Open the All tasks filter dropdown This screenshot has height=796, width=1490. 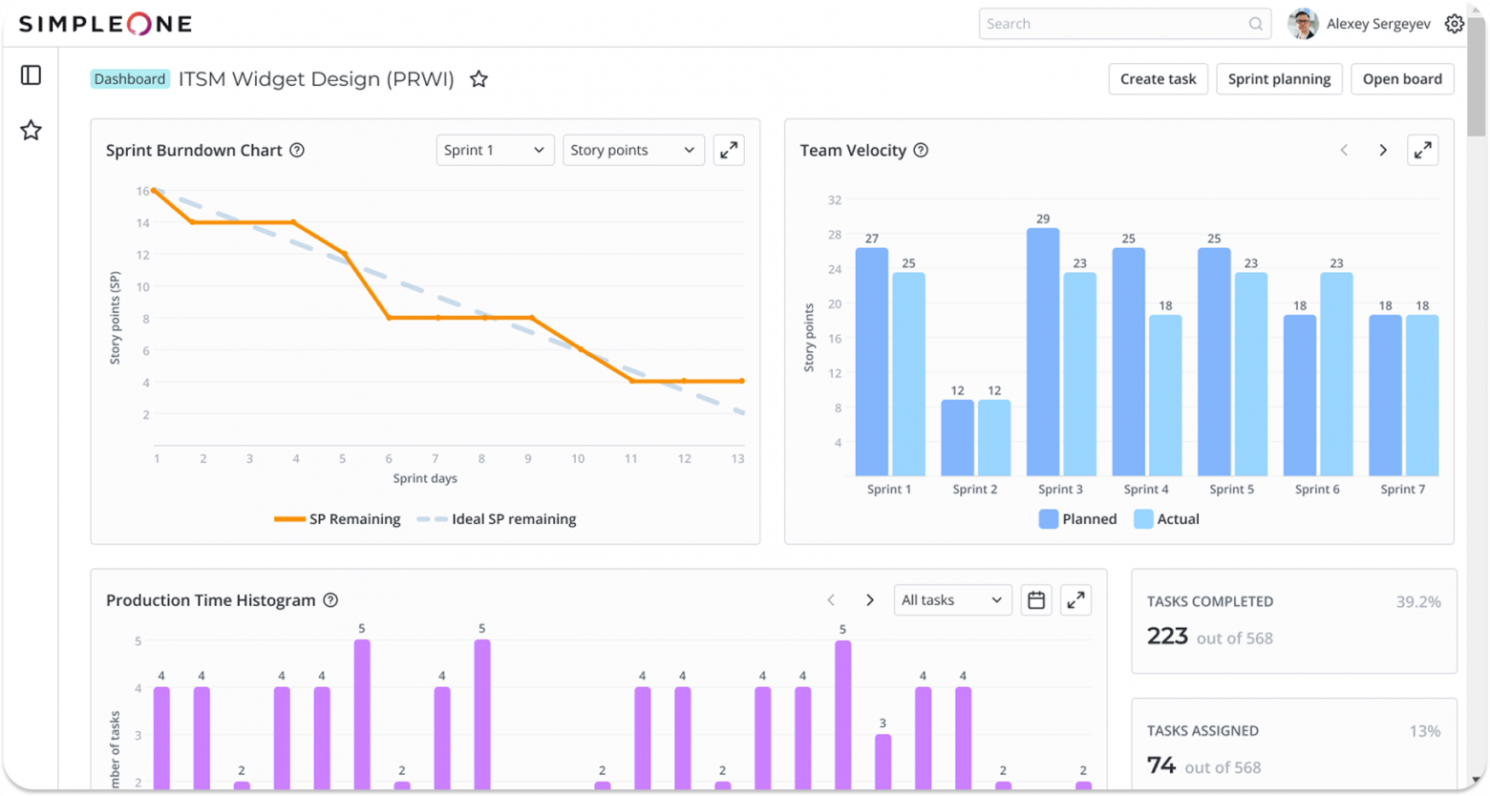(x=951, y=599)
